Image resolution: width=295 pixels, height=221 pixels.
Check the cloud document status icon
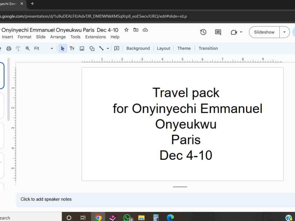[x=145, y=30]
